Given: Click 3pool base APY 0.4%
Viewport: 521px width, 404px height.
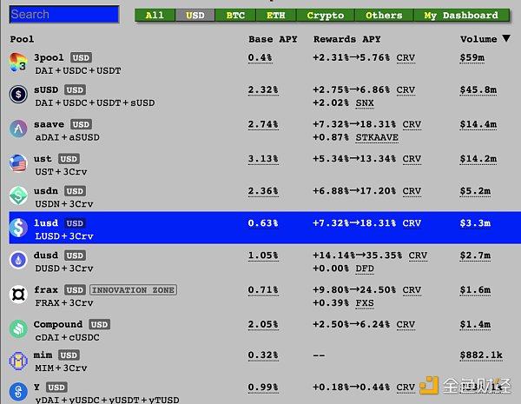Looking at the screenshot, I should pyautogui.click(x=260, y=58).
